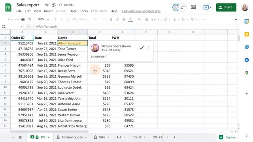Image resolution: width=253 pixels, height=142 pixels.
Task: Click the Redo toolbar icon
Action: tap(17, 19)
